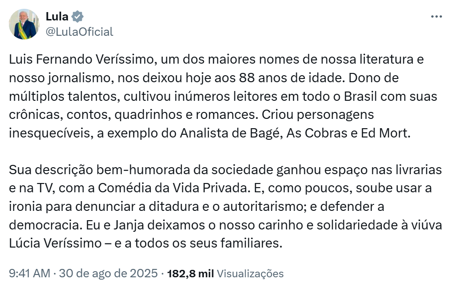455x294 pixels.
Task: Click the name Janja in the post
Action: tap(128, 225)
